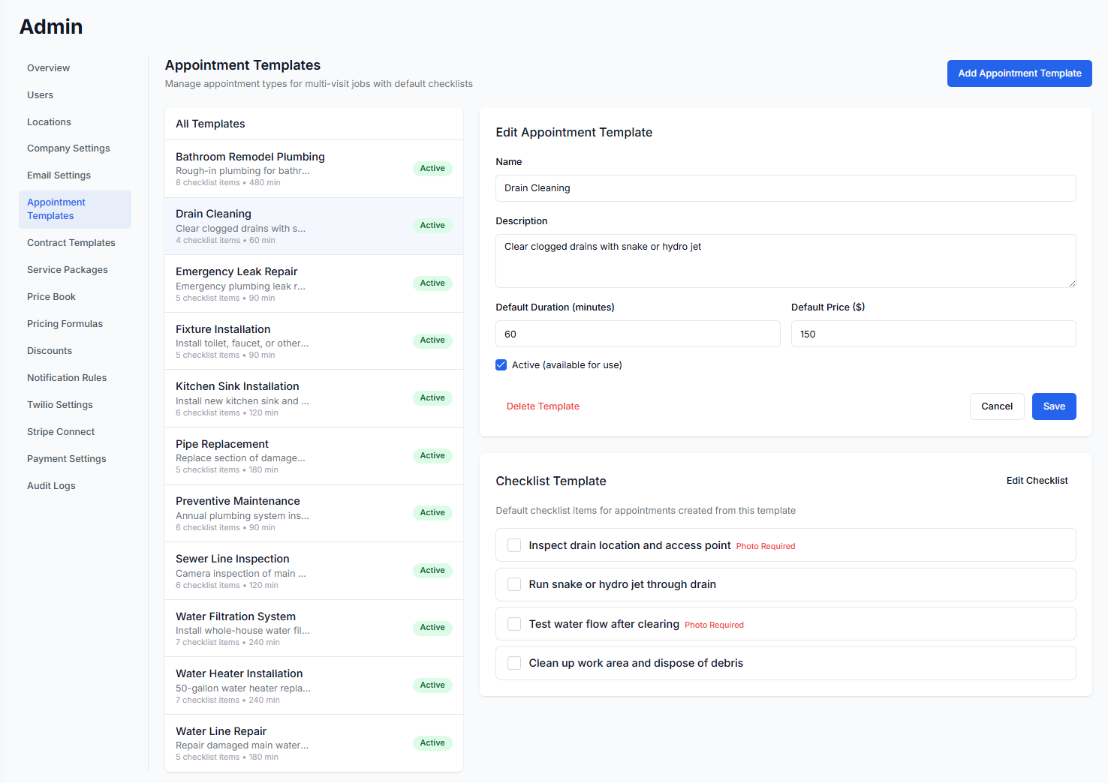The image size is (1108, 783).
Task: Select Preventive Maintenance template
Action: (314, 514)
